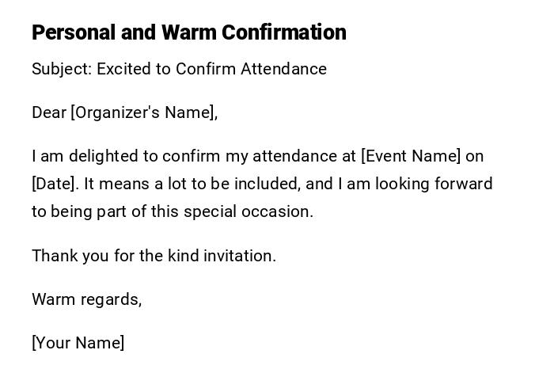
Task: Click the "Subject:" label text
Action: point(62,69)
